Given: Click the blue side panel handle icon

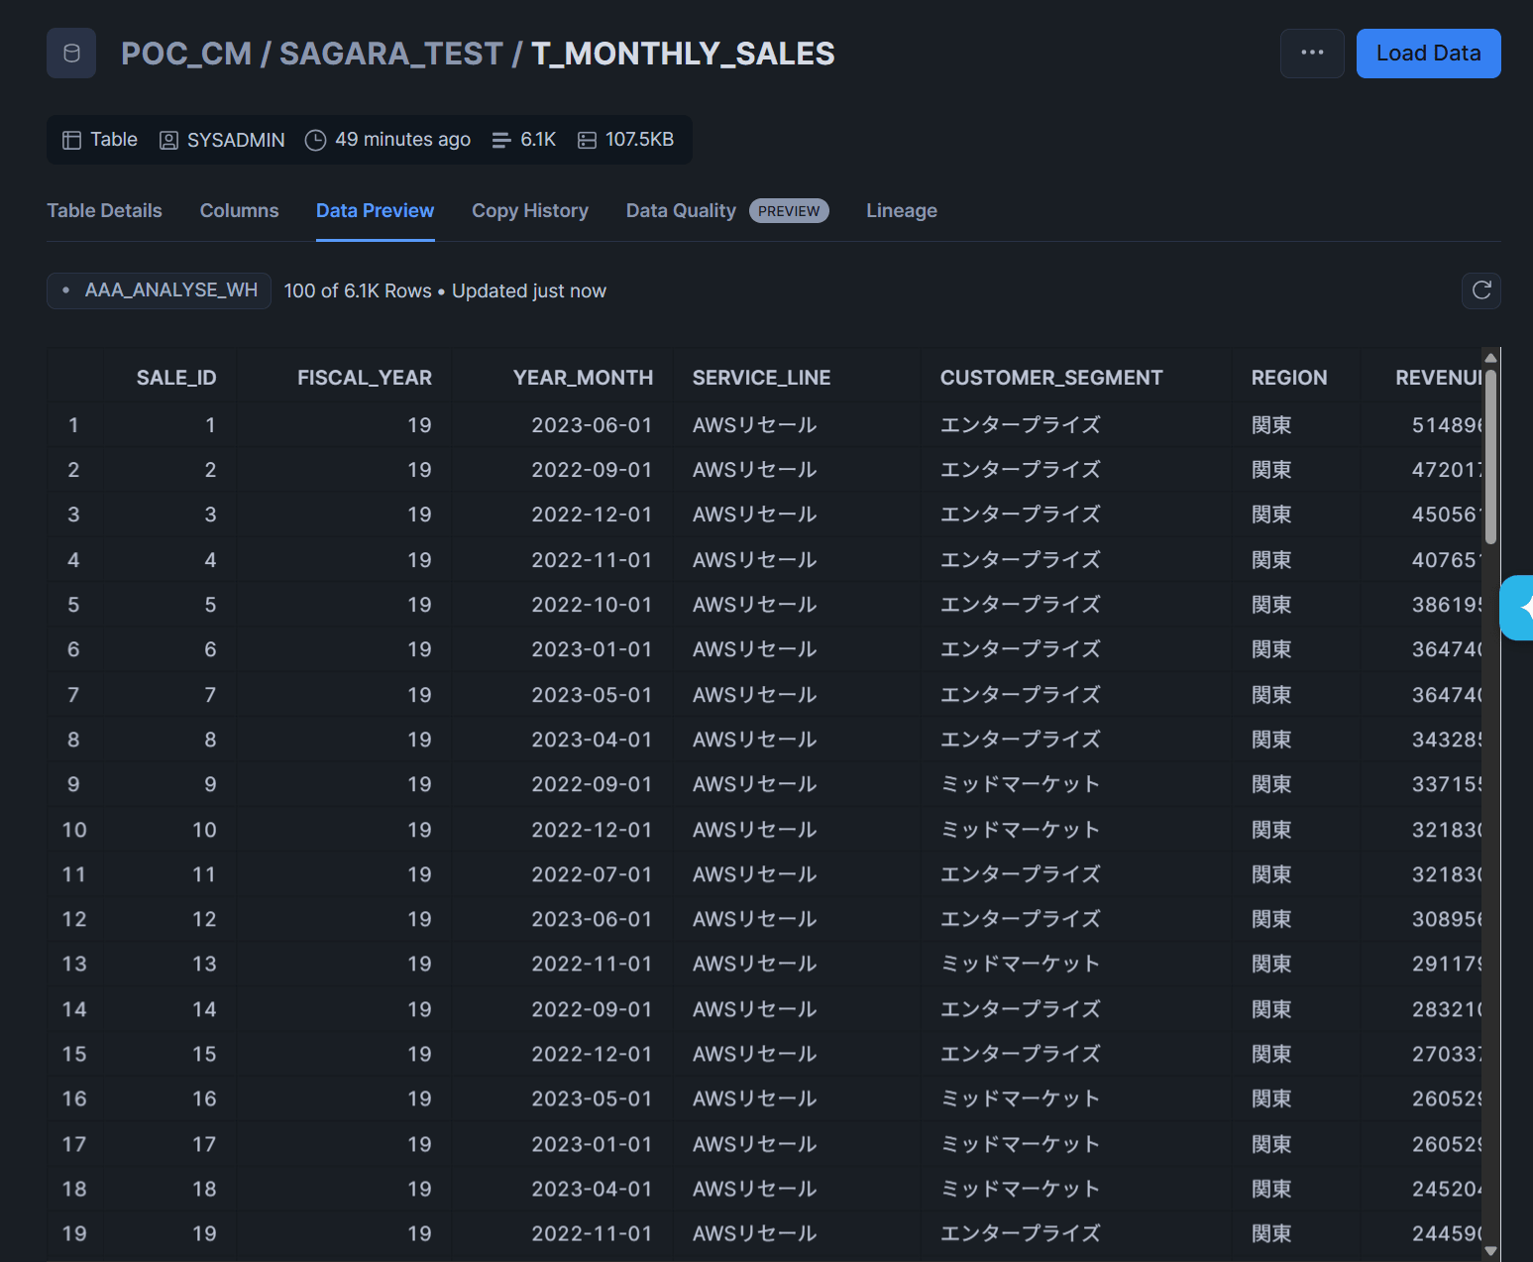Looking at the screenshot, I should click(1519, 608).
